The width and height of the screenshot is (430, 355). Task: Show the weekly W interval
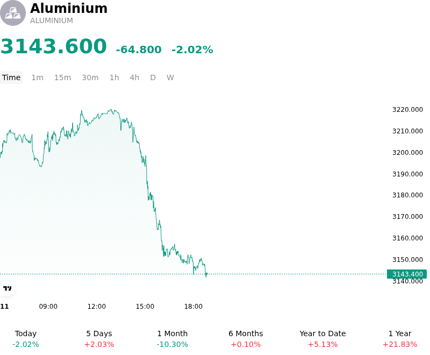point(170,77)
